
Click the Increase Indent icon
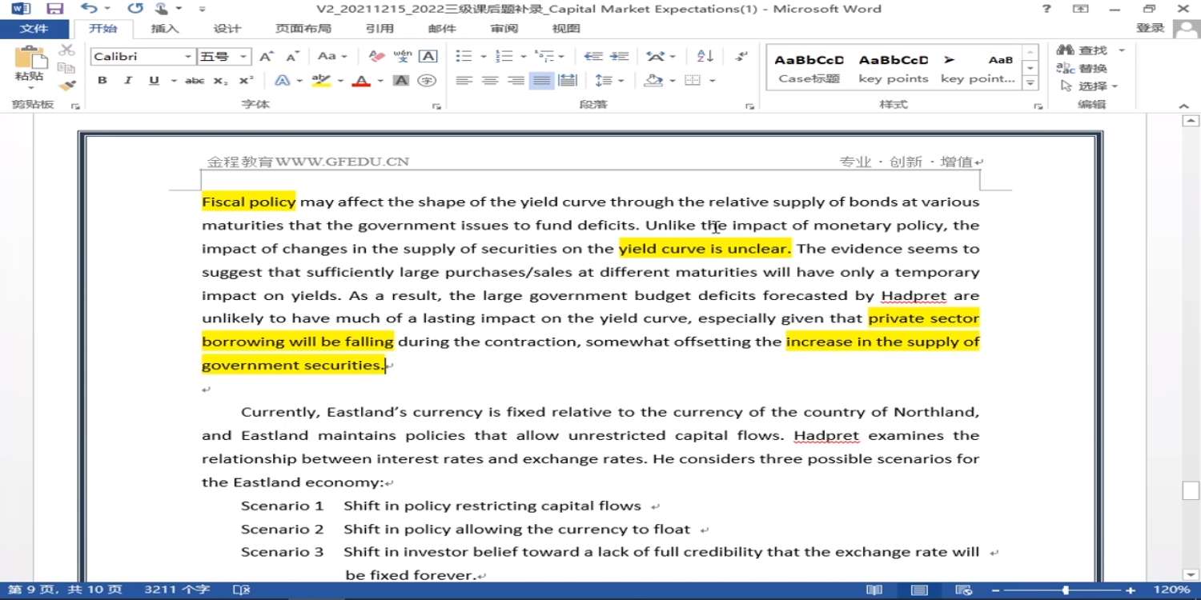coord(619,56)
